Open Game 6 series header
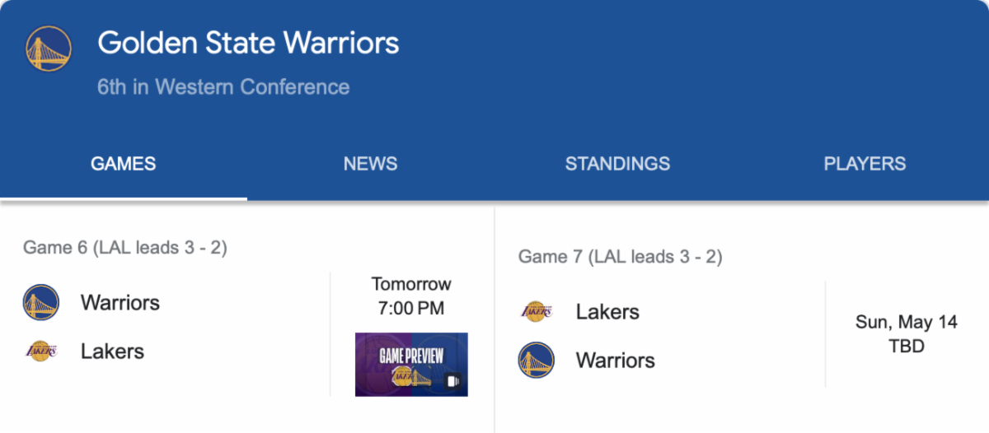This screenshot has height=433, width=989. pos(125,247)
